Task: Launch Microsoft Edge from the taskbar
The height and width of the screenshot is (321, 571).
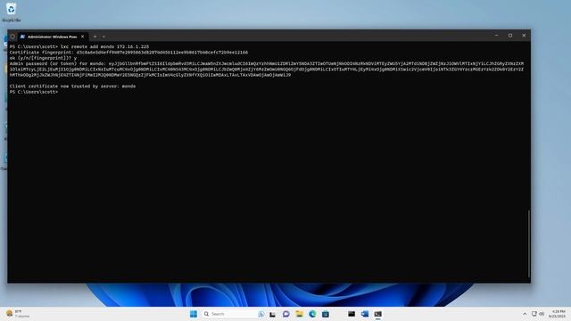Action: pos(312,314)
